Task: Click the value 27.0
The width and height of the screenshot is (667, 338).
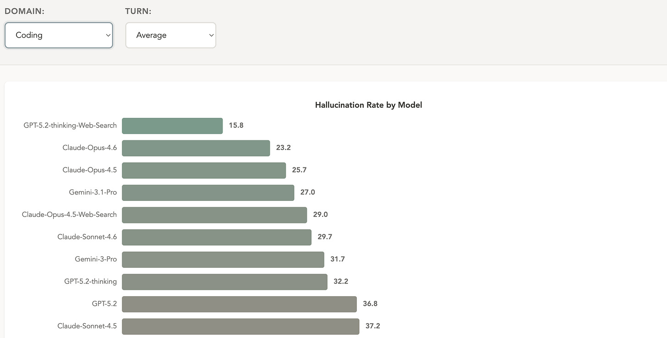Action: pyautogui.click(x=308, y=192)
